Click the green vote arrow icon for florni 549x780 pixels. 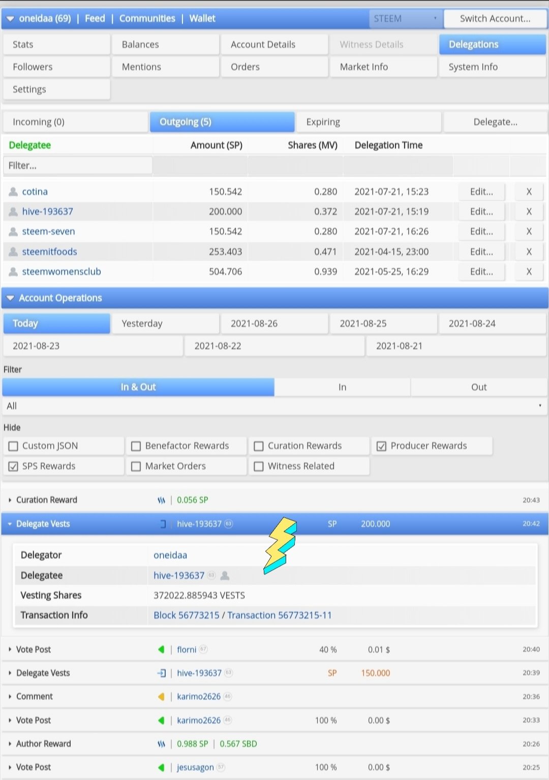pyautogui.click(x=161, y=650)
